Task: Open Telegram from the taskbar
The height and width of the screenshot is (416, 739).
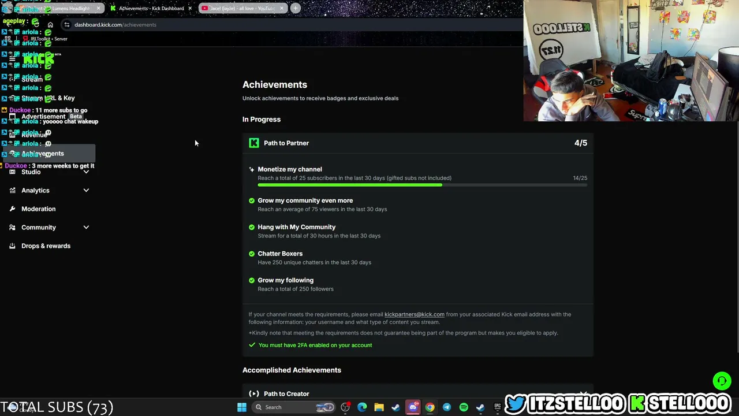Action: pos(447,407)
